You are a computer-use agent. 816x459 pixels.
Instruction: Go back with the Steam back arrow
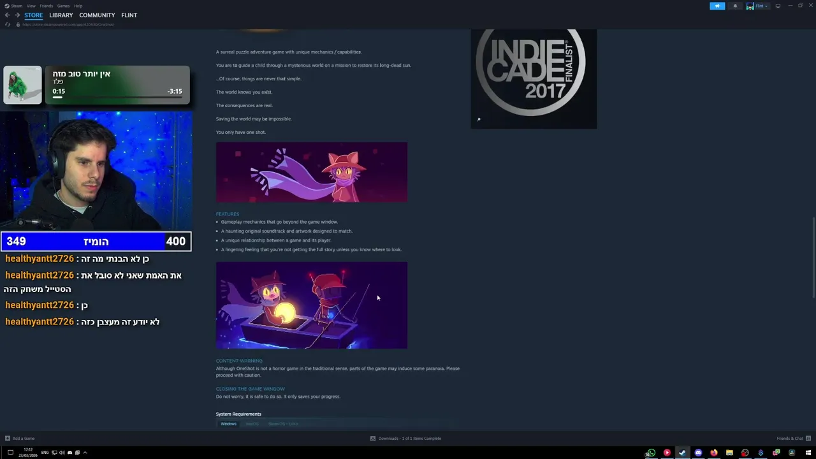(7, 15)
